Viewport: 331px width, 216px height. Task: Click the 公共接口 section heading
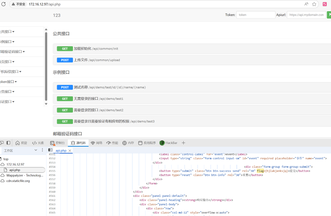click(61, 34)
